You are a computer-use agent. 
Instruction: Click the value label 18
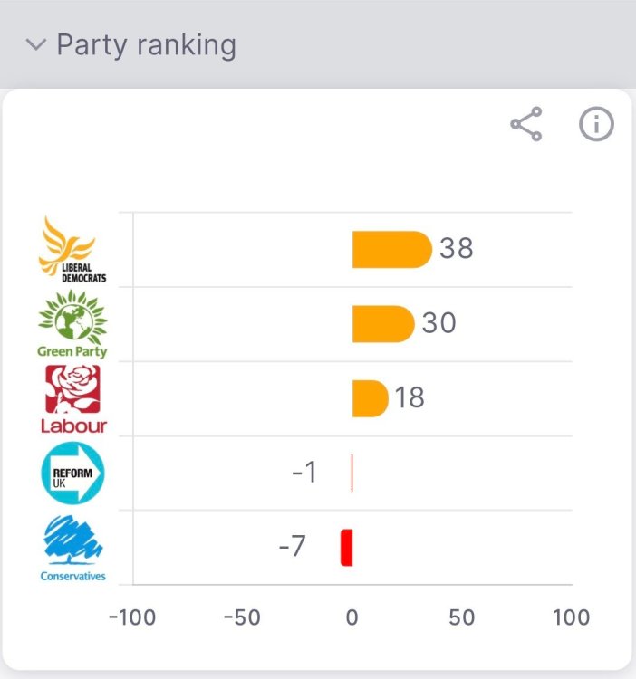point(410,398)
